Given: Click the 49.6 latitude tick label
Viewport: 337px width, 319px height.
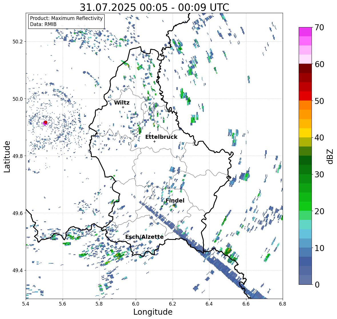Looking at the screenshot, I should click(18, 213).
